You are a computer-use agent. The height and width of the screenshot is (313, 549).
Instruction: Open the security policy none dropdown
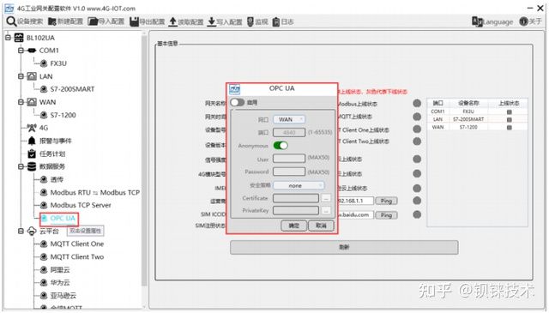[299, 185]
